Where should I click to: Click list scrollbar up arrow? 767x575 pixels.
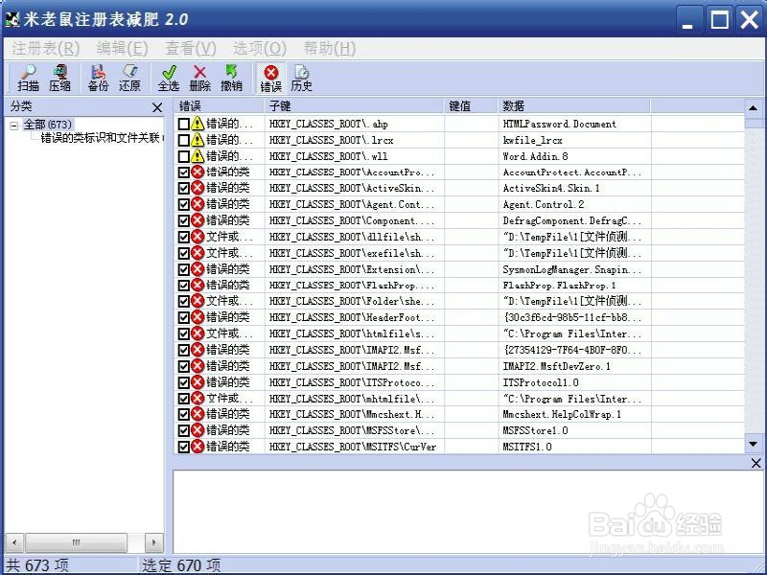pos(753,107)
